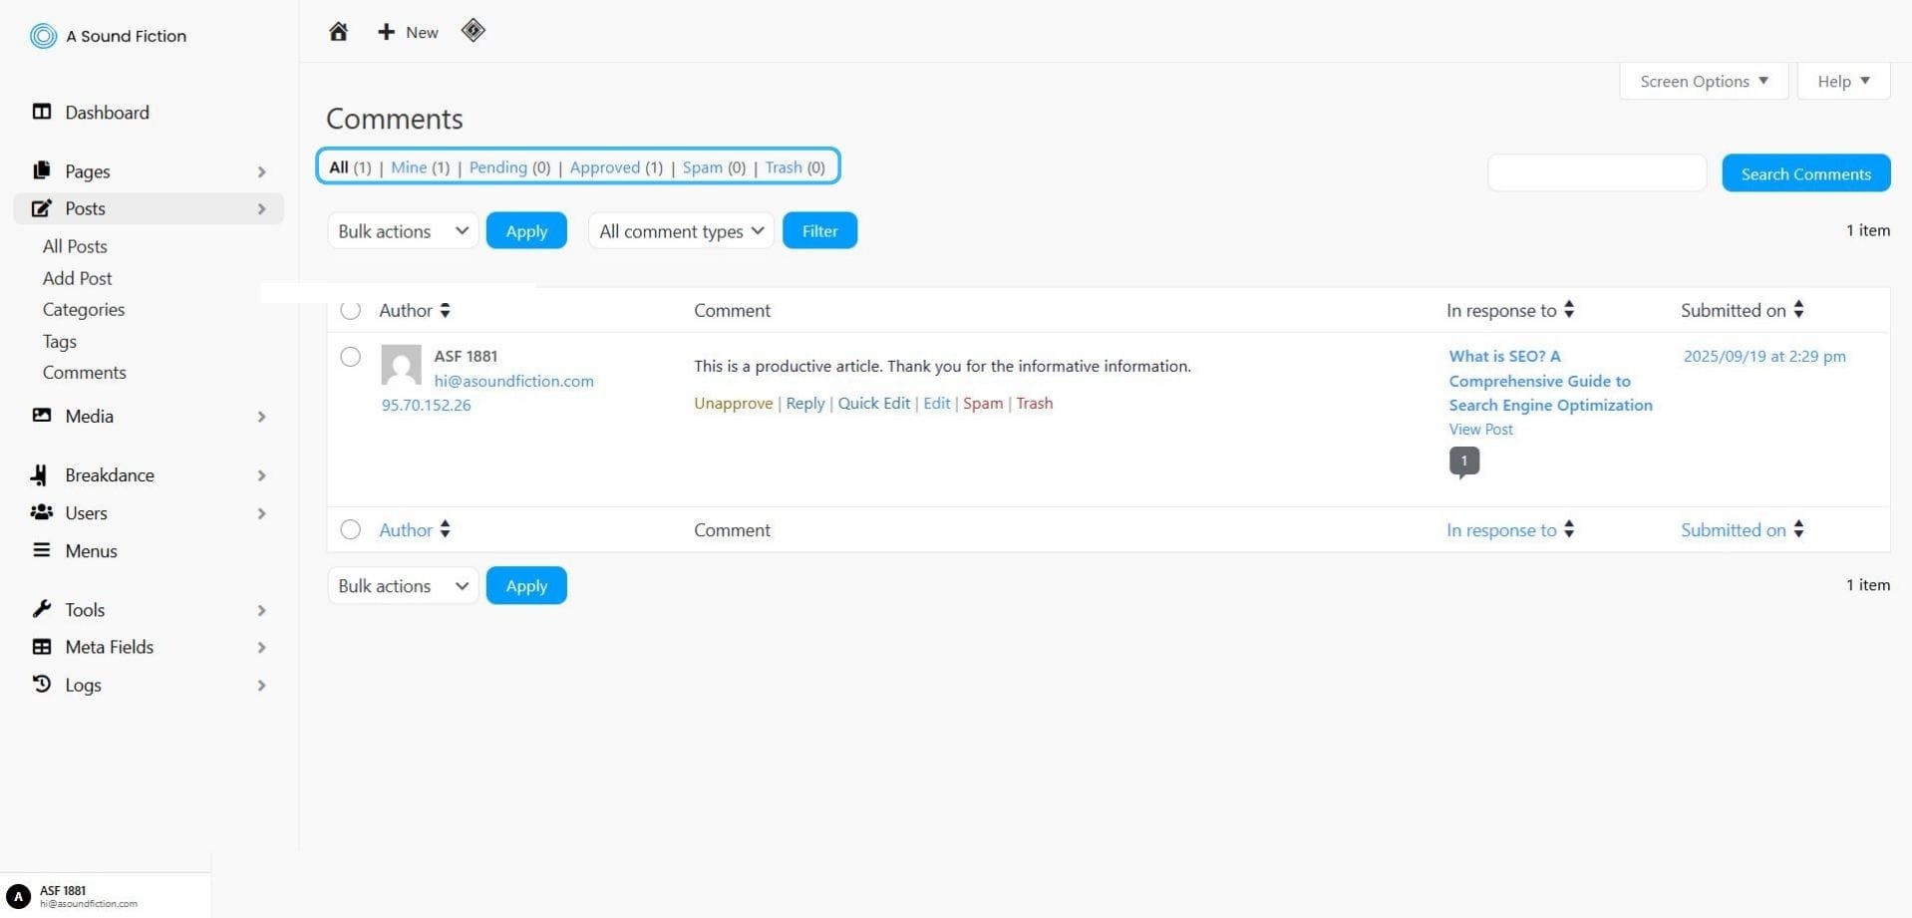
Task: Open Menus via the hamburger icon
Action: pyautogui.click(x=42, y=550)
